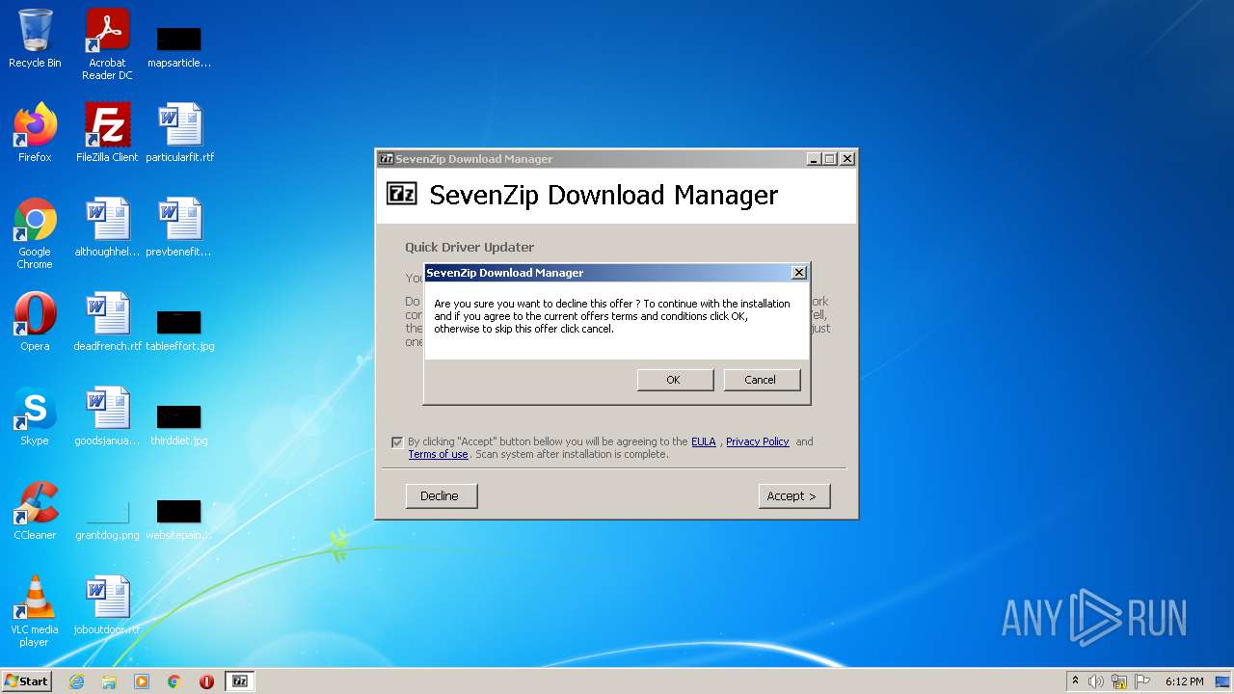This screenshot has width=1234, height=694.
Task: Toggle the EULA agreement checkbox
Action: pyautogui.click(x=397, y=442)
